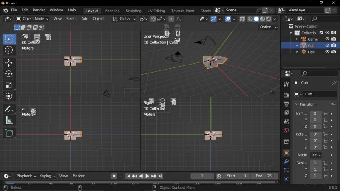
Task: Open the File menu
Action: coord(14,10)
